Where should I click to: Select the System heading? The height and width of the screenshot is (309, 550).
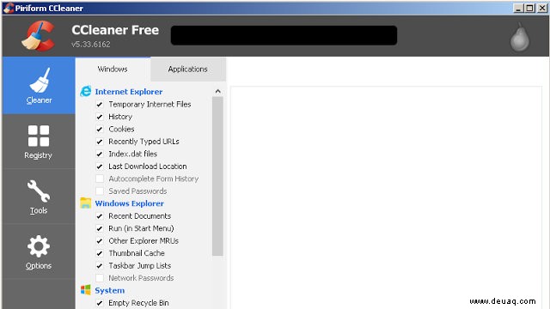110,290
